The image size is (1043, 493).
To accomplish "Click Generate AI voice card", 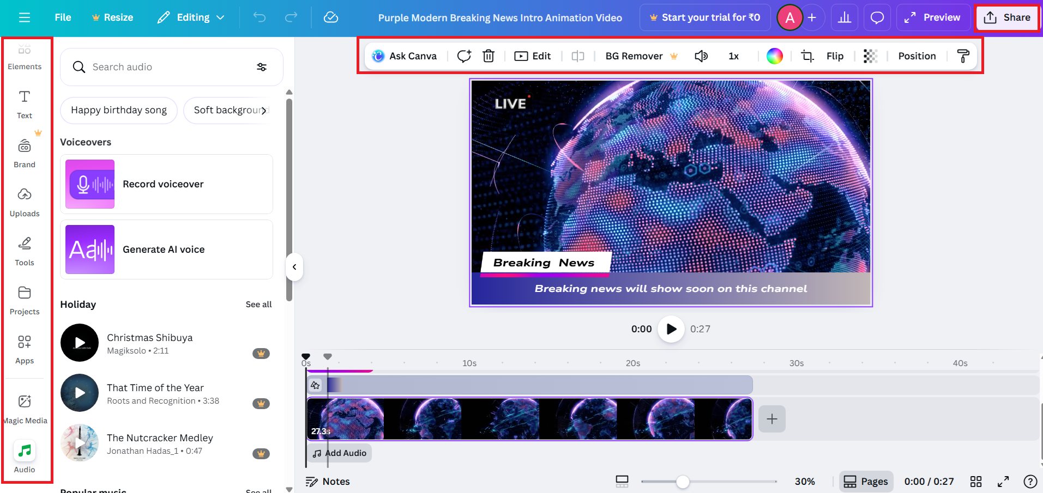I will tap(166, 249).
